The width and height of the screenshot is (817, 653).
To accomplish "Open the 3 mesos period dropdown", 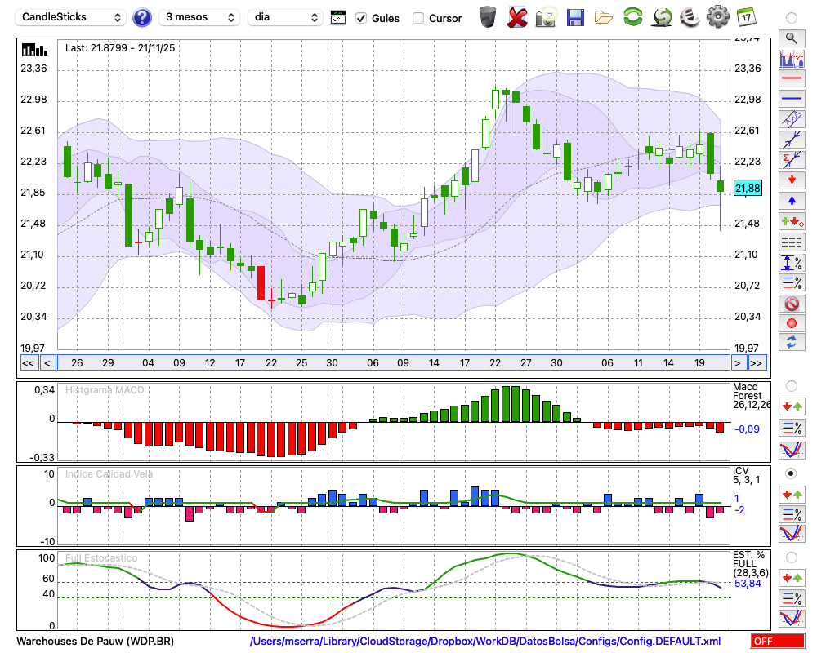I will (199, 17).
